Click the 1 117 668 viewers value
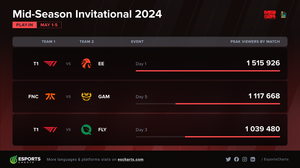 tap(264, 96)
